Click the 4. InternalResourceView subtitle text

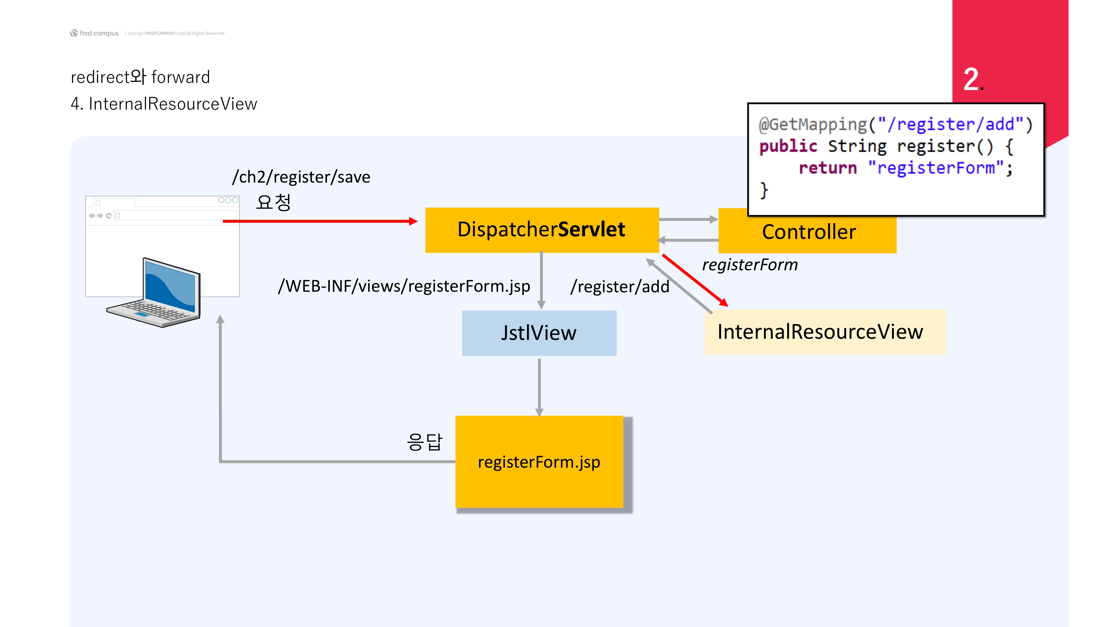click(x=164, y=104)
